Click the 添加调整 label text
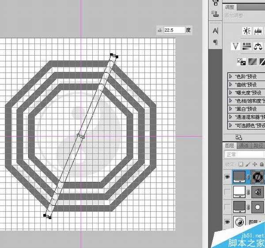Viewport: 265px width, 248px height. click(234, 15)
